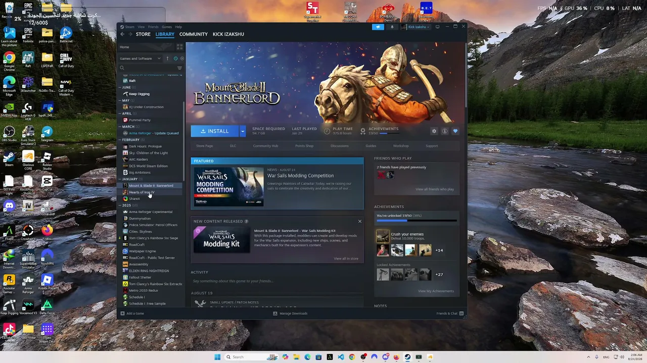Screen dimensions: 647x363
Task: Show hidden system tray icons
Action: (x=588, y=357)
